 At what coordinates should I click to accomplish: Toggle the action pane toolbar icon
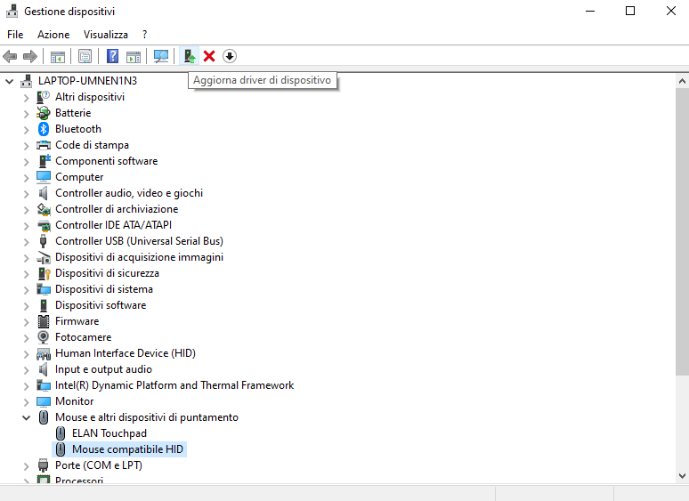click(134, 56)
